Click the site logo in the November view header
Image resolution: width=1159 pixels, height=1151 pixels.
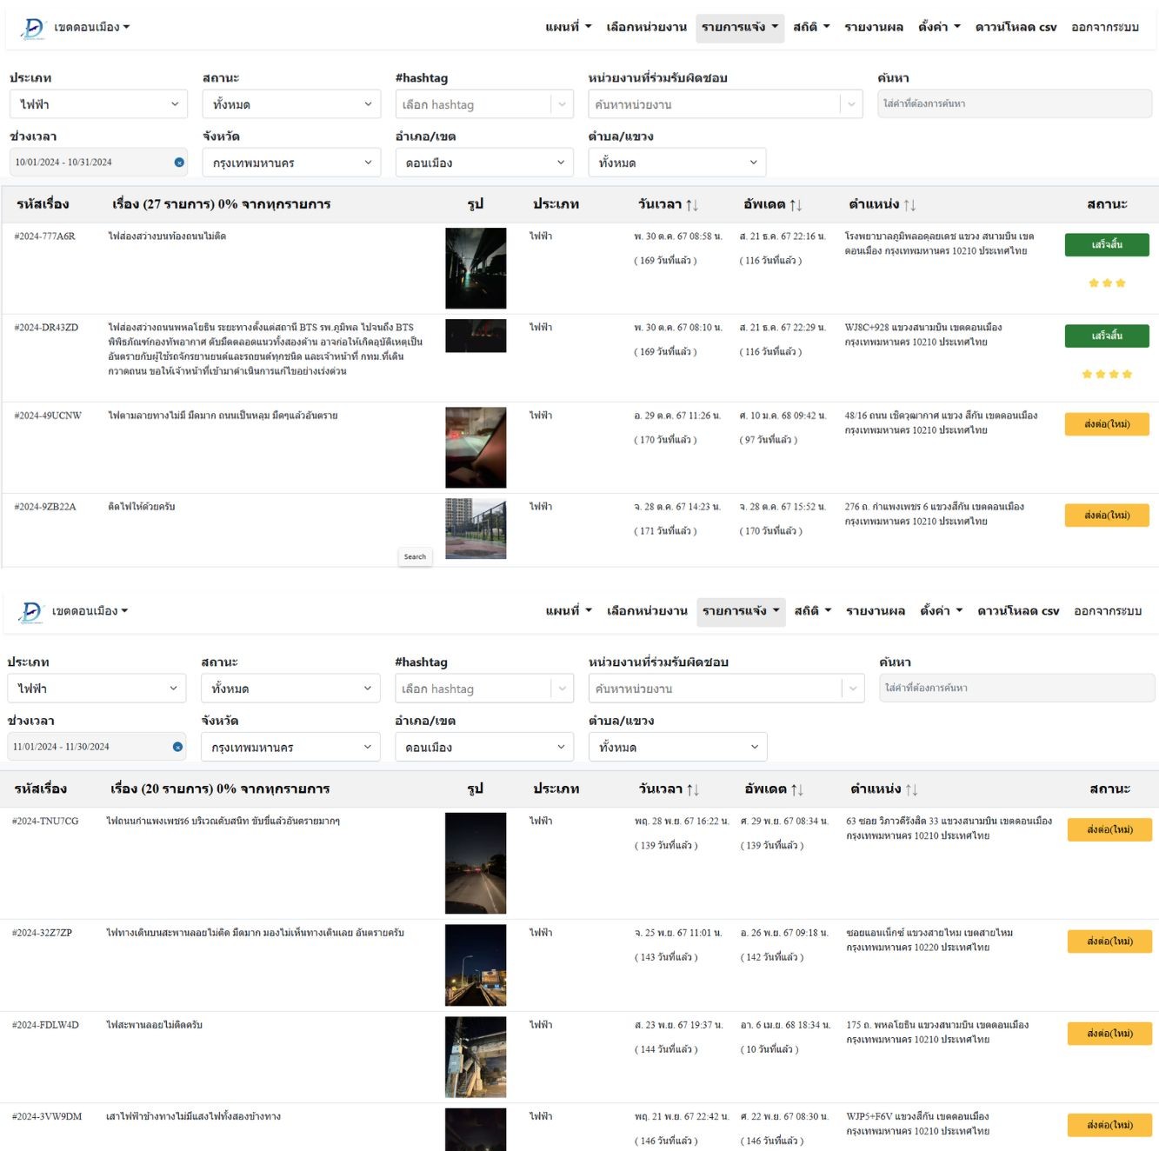tap(30, 612)
